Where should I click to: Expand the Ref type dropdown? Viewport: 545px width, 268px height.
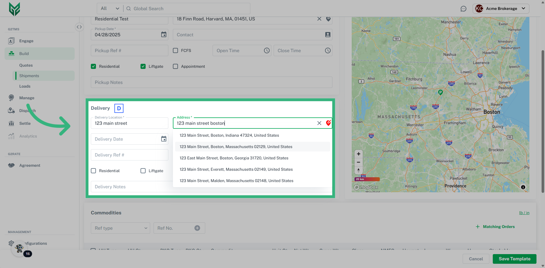(120, 228)
